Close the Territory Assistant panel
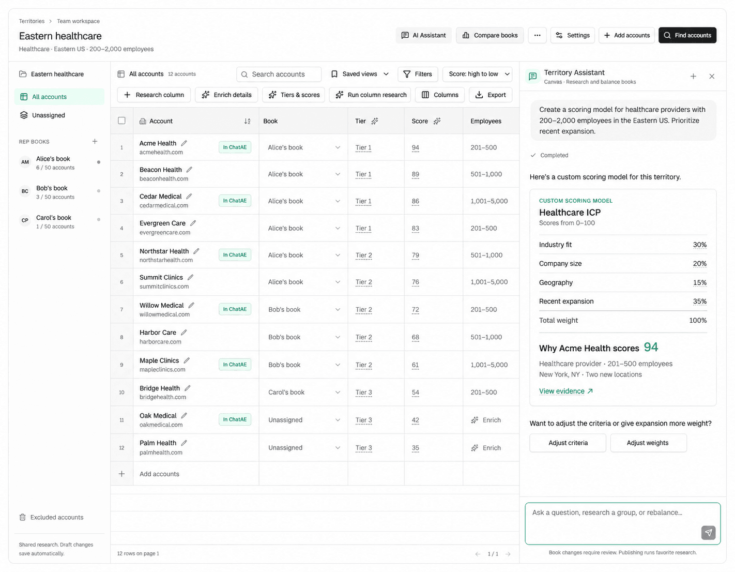The height and width of the screenshot is (572, 735). tap(712, 77)
